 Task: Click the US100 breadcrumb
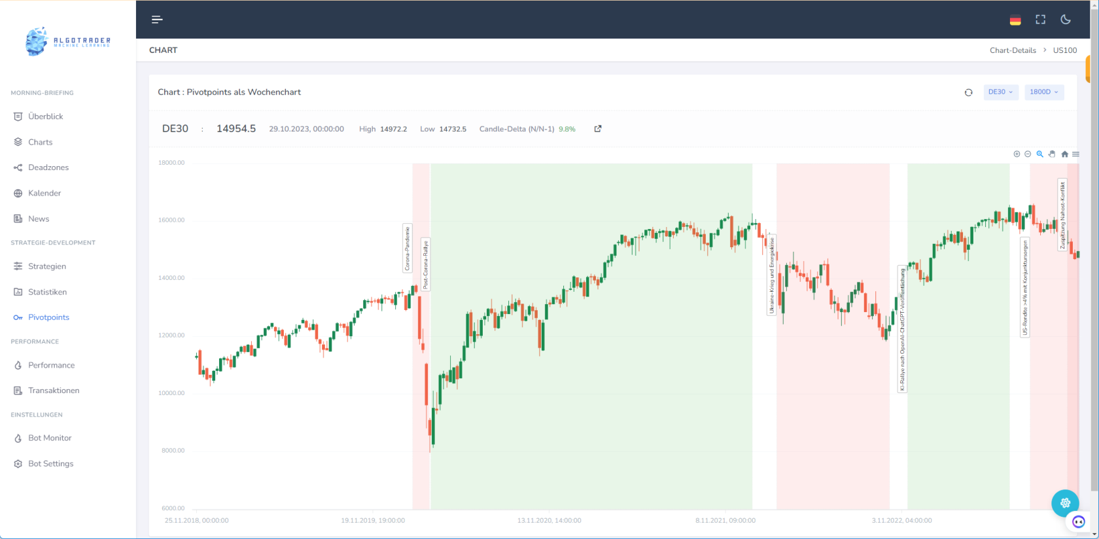[x=1065, y=50]
